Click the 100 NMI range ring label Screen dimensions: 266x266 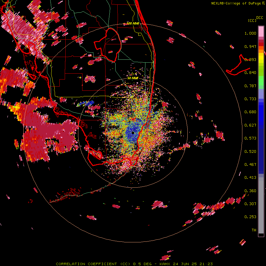coord(133,23)
